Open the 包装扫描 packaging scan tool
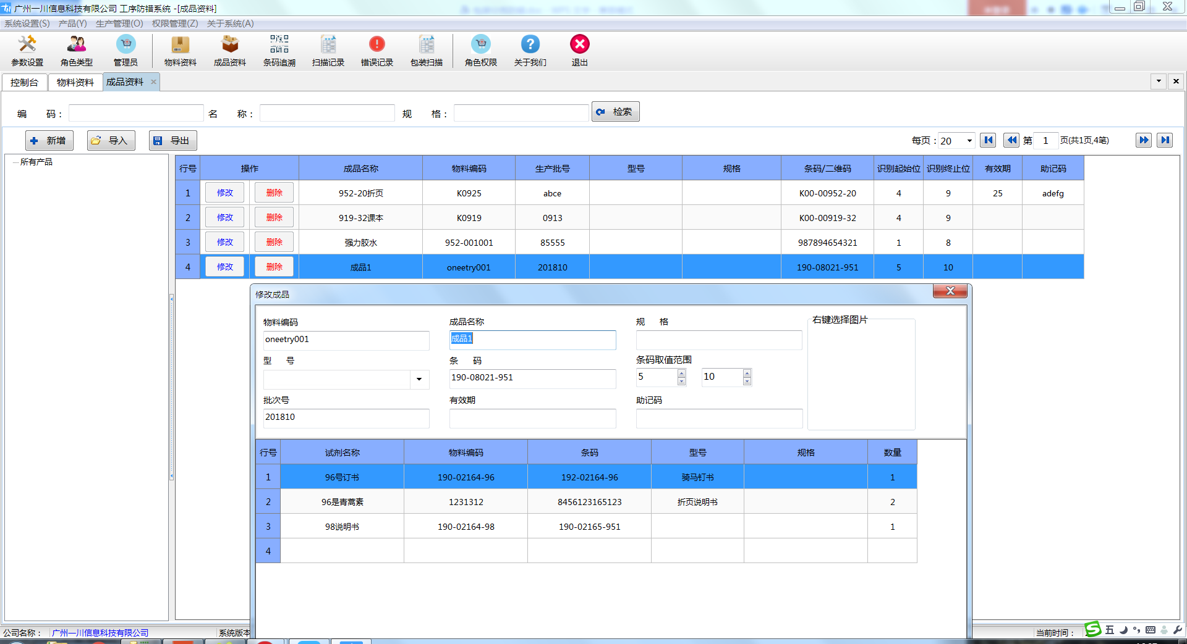The image size is (1187, 644). [427, 51]
